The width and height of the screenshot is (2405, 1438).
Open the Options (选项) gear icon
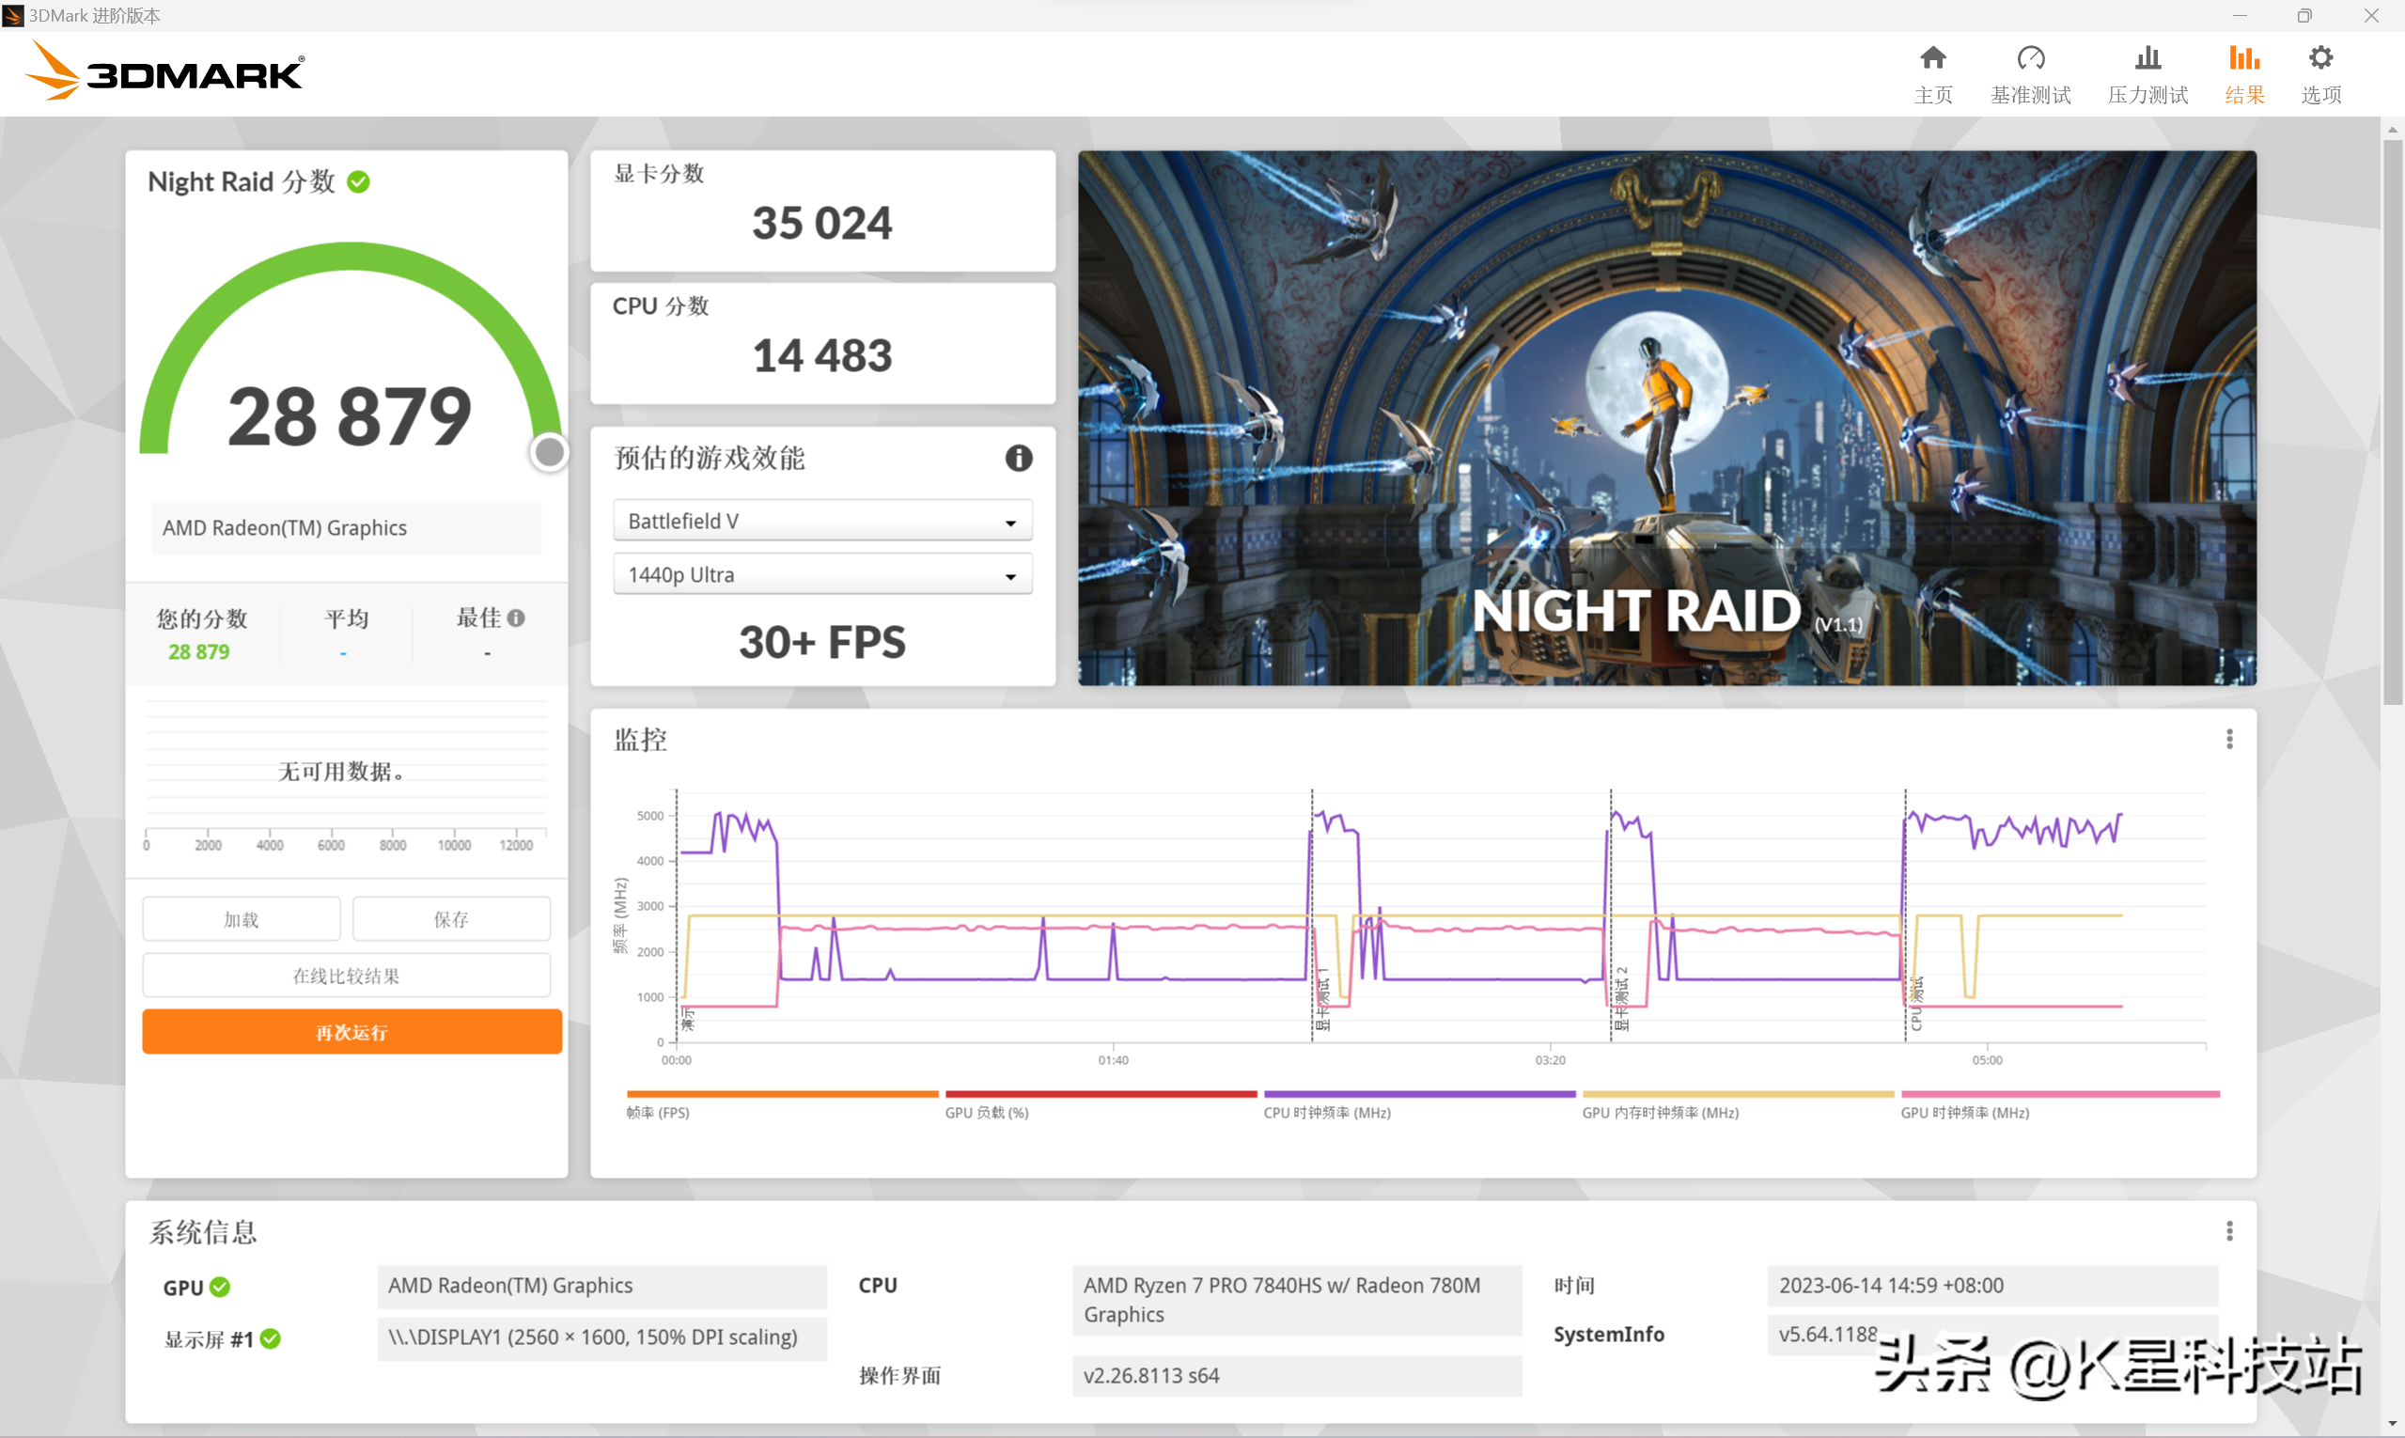pos(2319,59)
